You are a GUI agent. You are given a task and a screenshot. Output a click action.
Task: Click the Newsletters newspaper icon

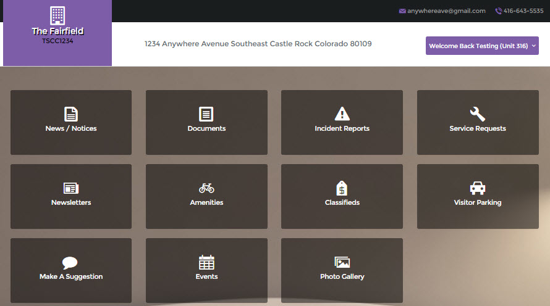point(71,188)
